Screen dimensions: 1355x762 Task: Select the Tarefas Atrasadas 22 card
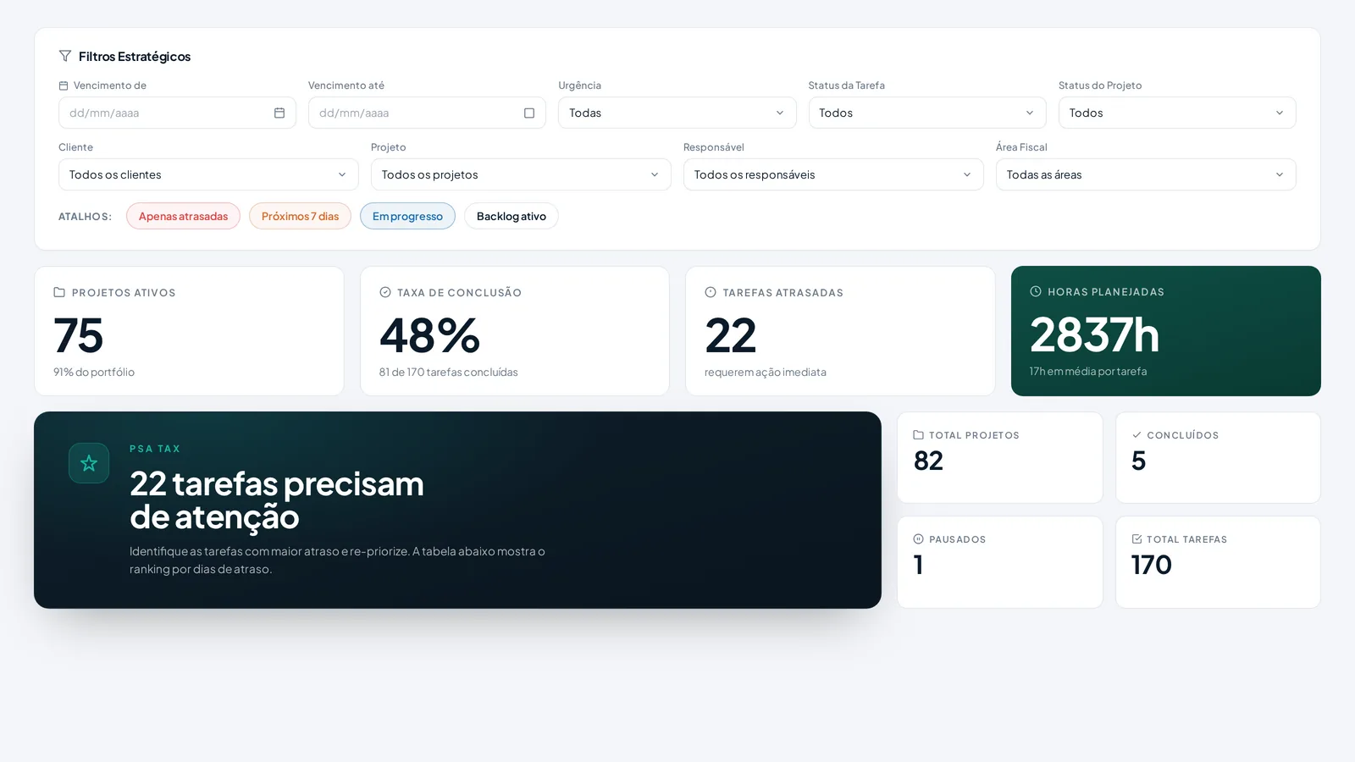[840, 331]
